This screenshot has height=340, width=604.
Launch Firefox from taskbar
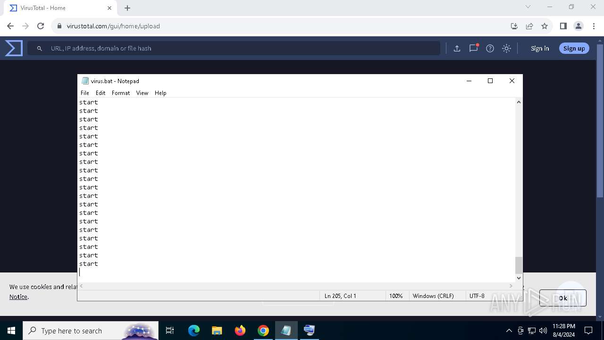pyautogui.click(x=240, y=331)
